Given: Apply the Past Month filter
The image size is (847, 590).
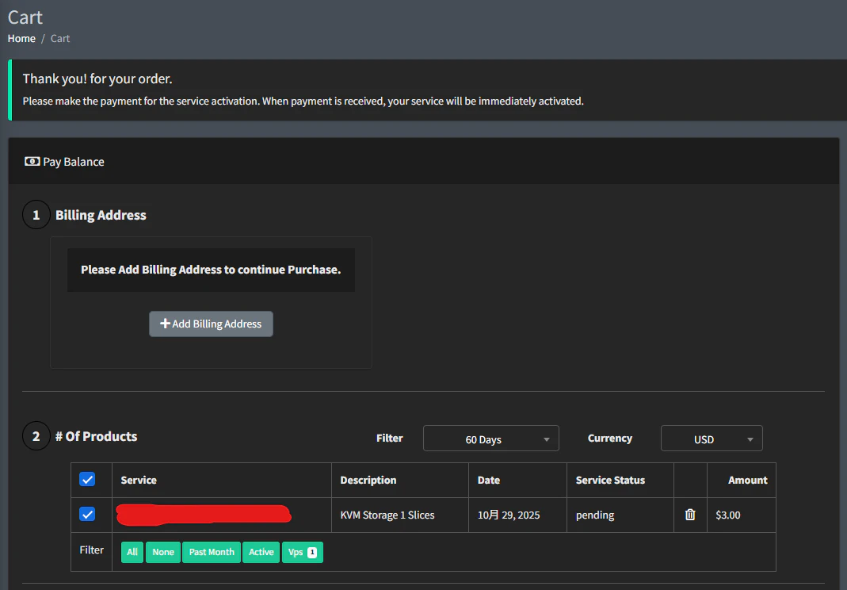Looking at the screenshot, I should click(x=212, y=552).
